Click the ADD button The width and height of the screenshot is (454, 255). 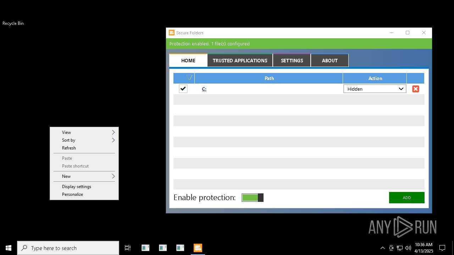(407, 198)
